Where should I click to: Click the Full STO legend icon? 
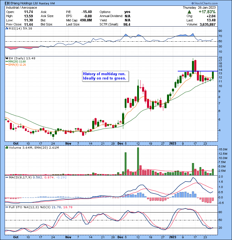(x=6, y=206)
